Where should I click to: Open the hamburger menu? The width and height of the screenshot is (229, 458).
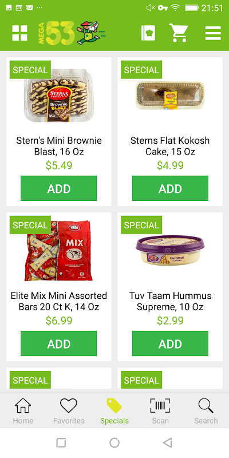pyautogui.click(x=213, y=33)
